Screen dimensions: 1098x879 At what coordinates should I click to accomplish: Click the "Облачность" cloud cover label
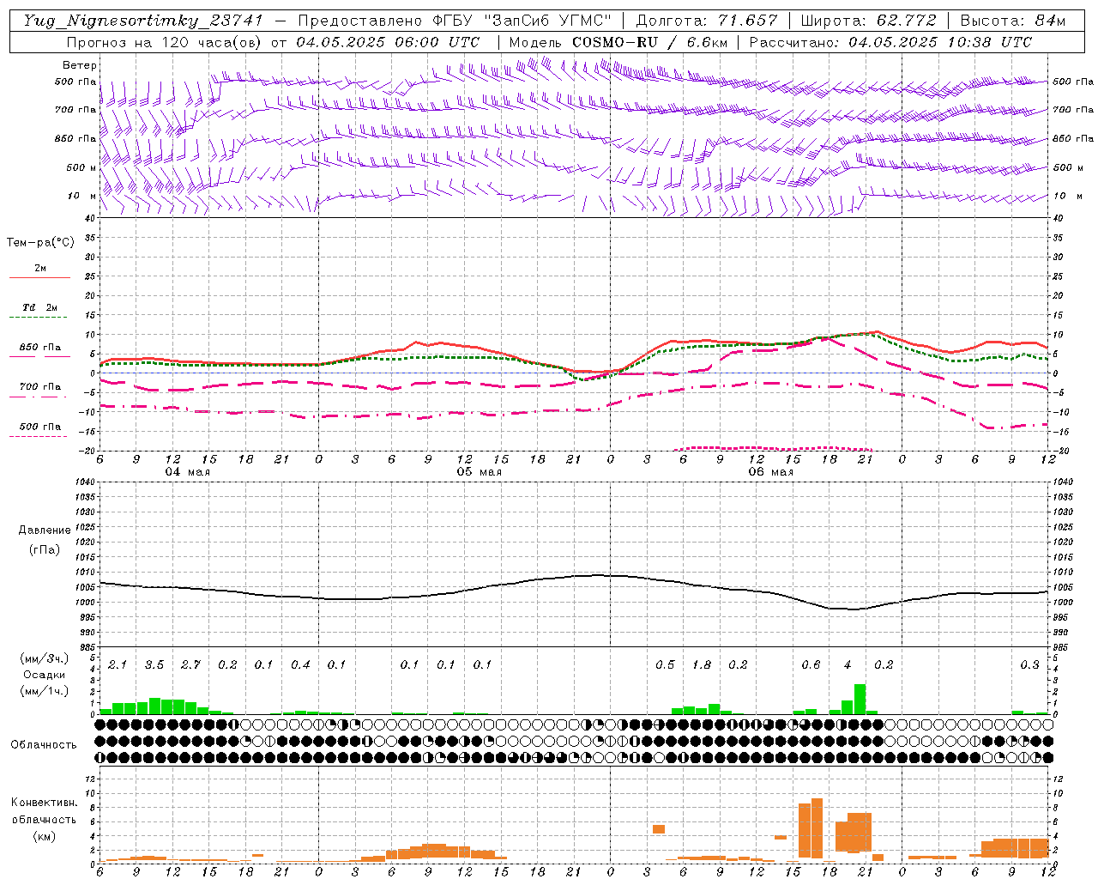44,744
